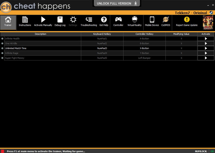Toggle the Infinite Rage status dot
Image resolution: width=215 pixels, height=153 pixels.
(x=2, y=53)
